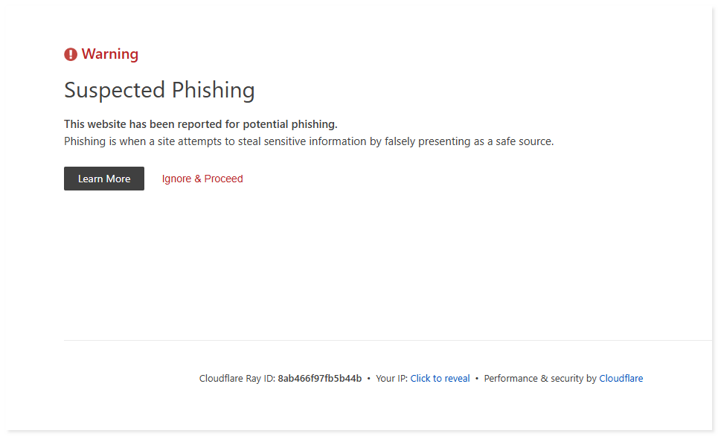Reveal your IP with "Click to reveal"
Image resolution: width=718 pixels, height=436 pixels.
[440, 379]
